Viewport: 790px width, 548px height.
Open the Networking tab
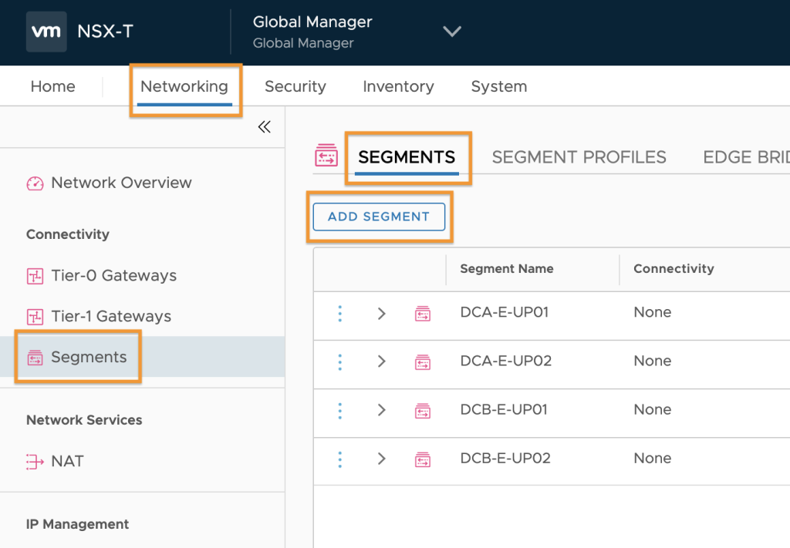pos(184,86)
